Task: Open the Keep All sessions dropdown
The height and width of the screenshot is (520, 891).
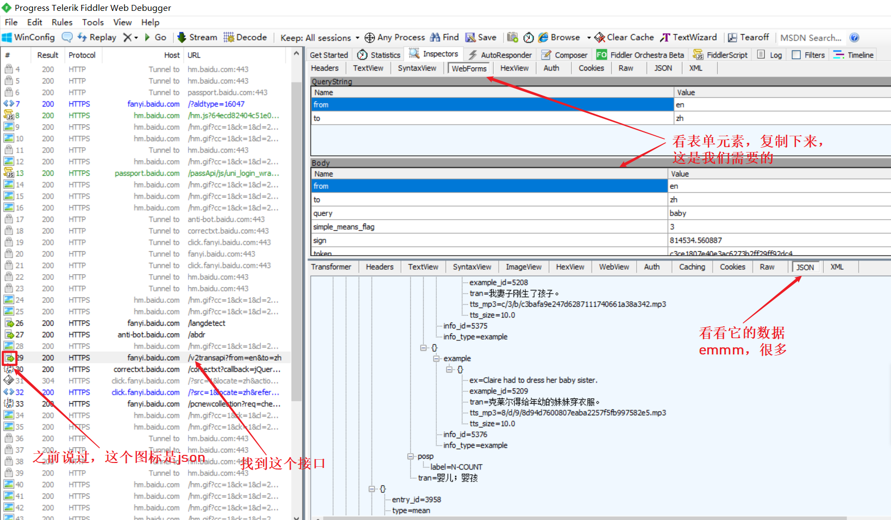Action: [x=319, y=38]
